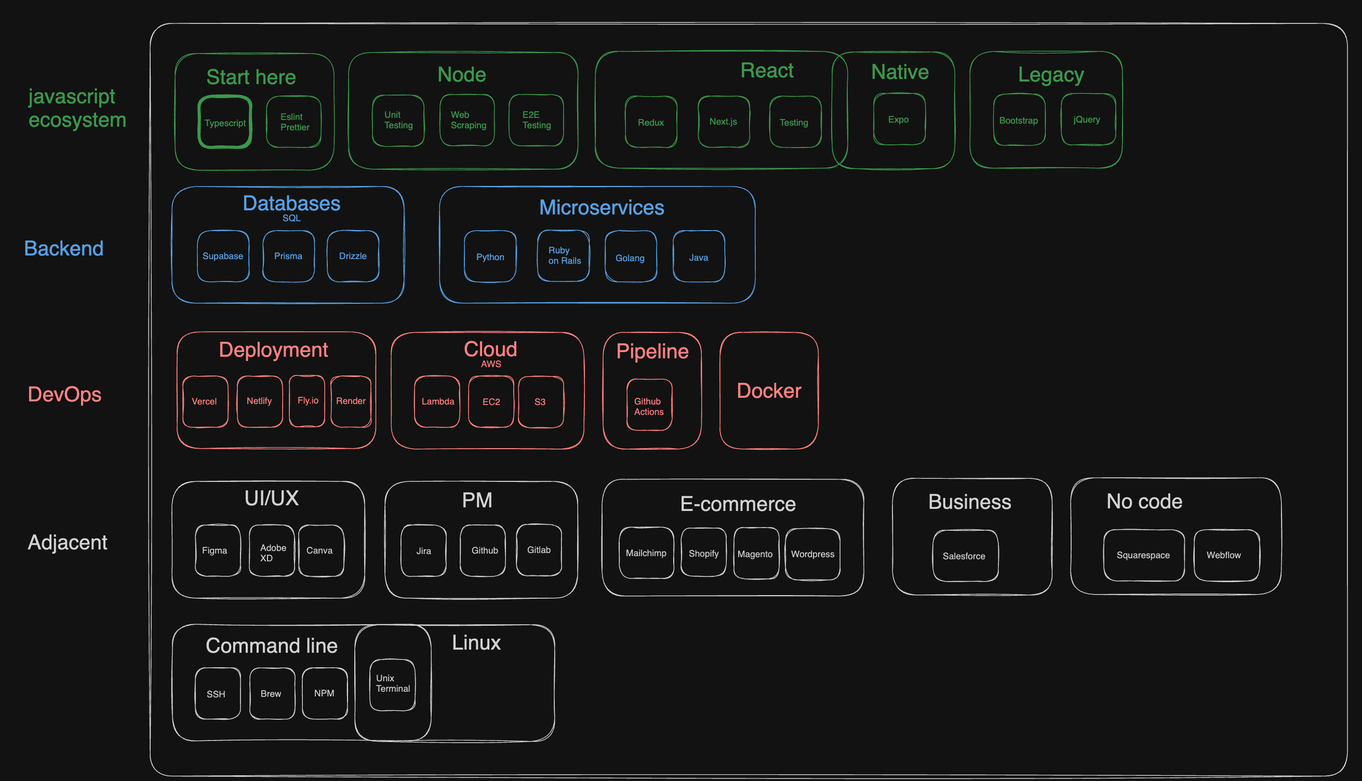Select the 'Command line' group title

click(272, 646)
